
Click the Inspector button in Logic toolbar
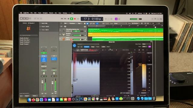pyautogui.click(x=24, y=19)
